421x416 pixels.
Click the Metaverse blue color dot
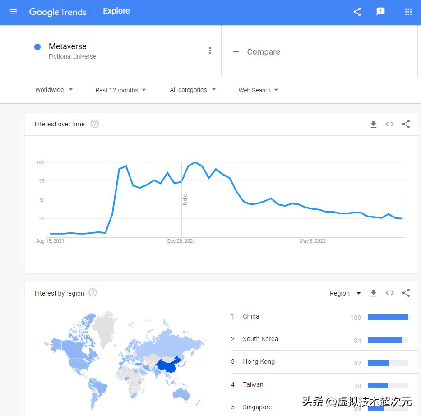[38, 47]
